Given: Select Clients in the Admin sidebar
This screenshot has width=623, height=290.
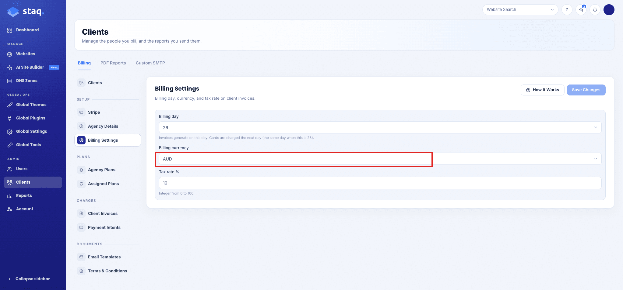Looking at the screenshot, I should click(x=33, y=182).
